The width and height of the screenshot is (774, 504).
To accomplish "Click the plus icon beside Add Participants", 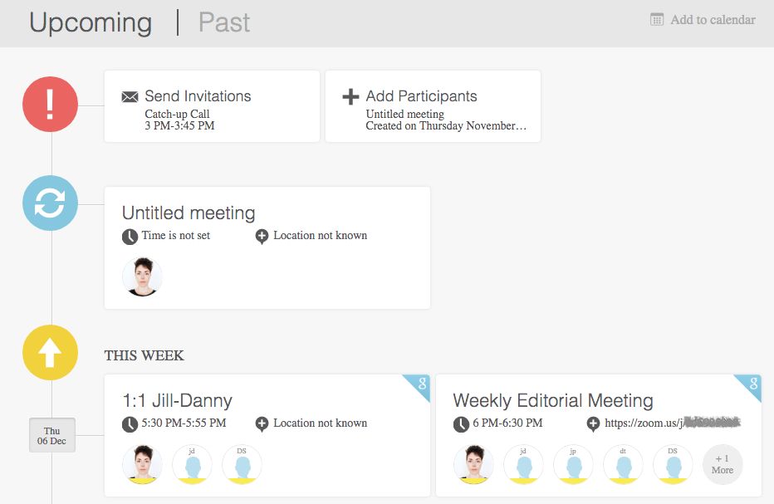I will coord(350,97).
